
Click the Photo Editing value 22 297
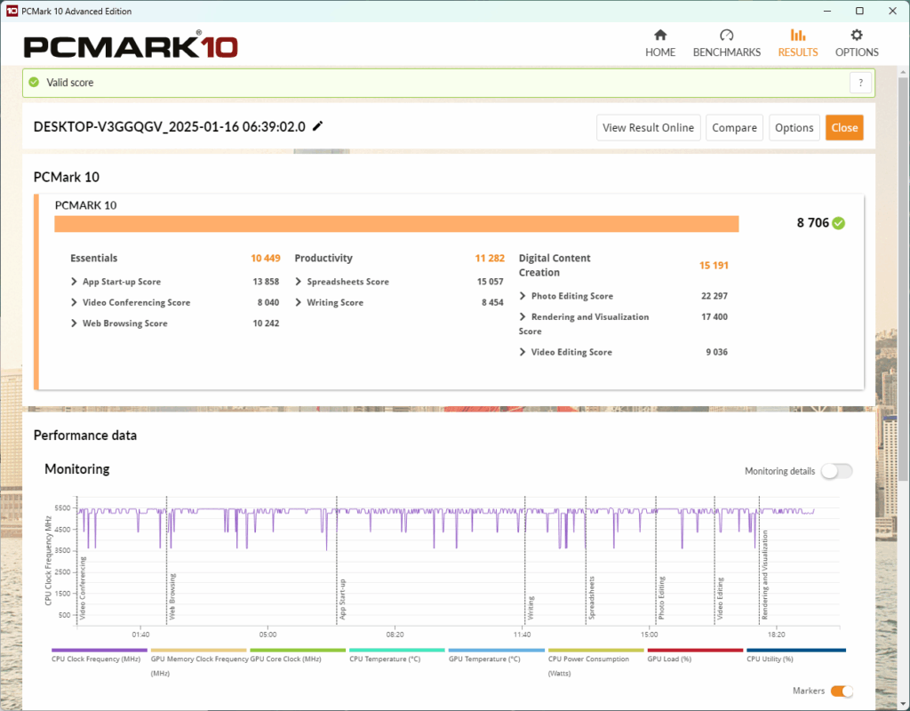[714, 296]
